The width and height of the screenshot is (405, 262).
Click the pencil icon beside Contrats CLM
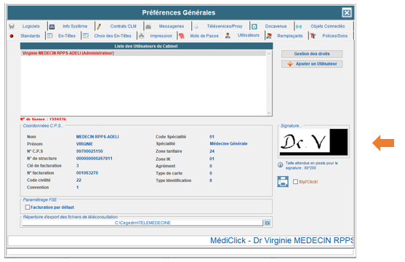click(x=99, y=26)
